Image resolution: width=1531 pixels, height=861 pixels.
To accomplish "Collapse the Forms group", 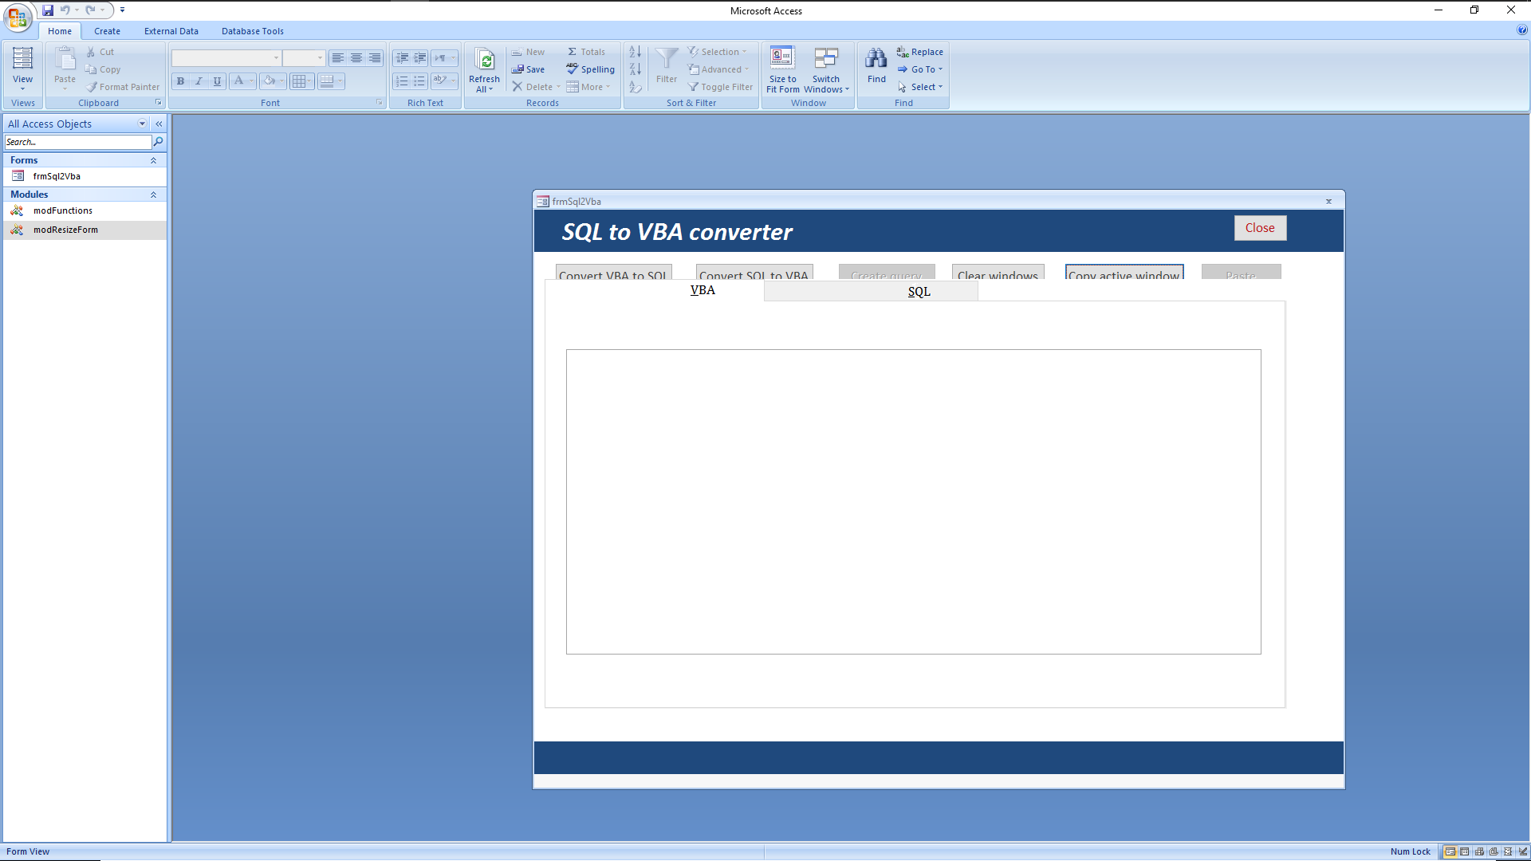I will point(153,160).
